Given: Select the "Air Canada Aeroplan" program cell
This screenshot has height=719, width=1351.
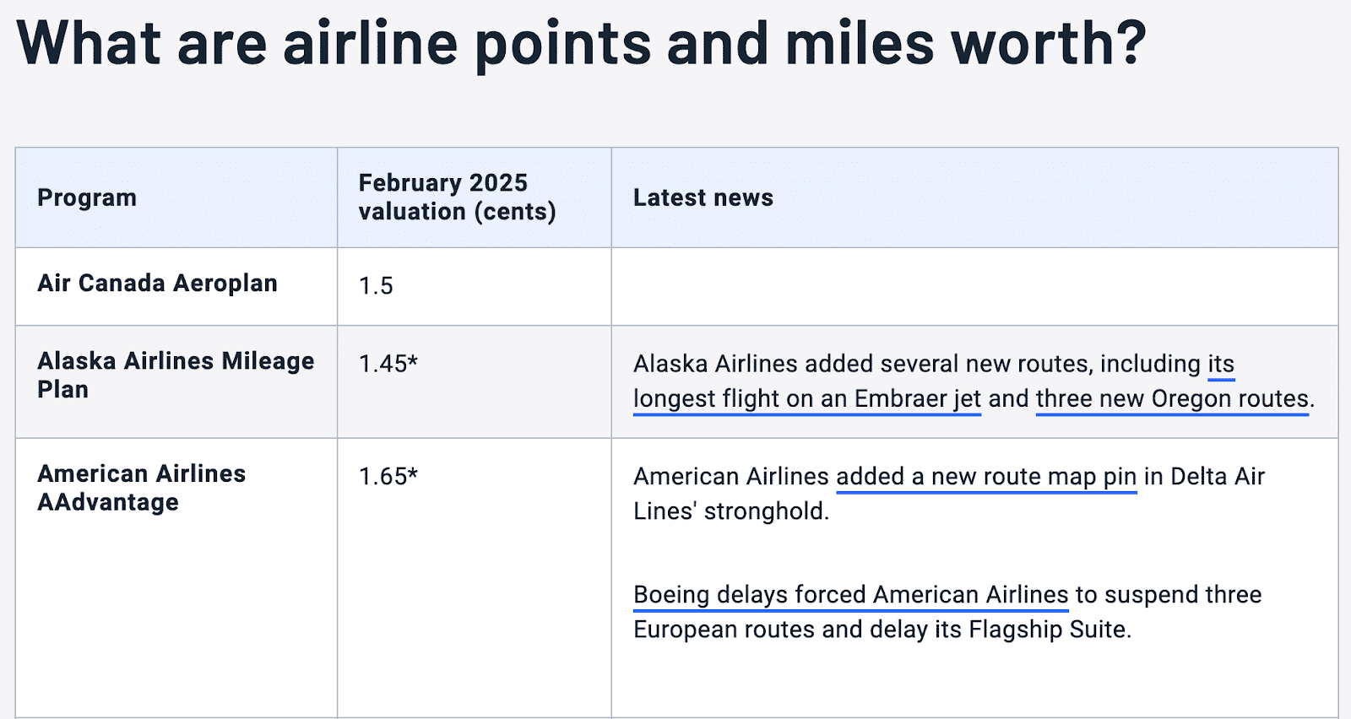Looking at the screenshot, I should (x=157, y=284).
